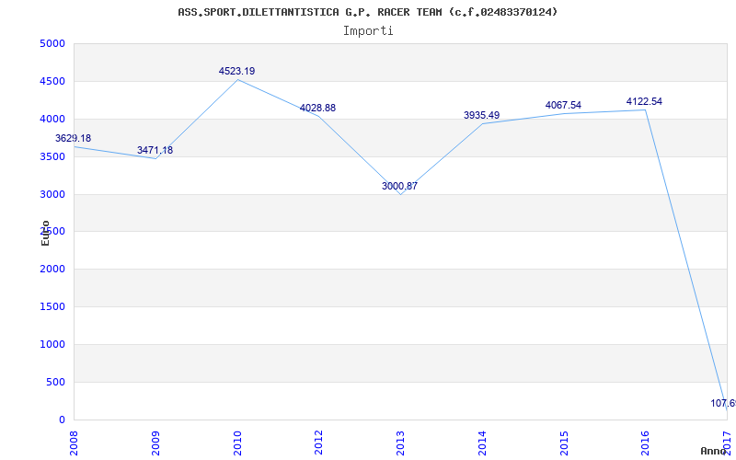Click the 3000 y-axis tick label
The height and width of the screenshot is (460, 736).
point(52,194)
